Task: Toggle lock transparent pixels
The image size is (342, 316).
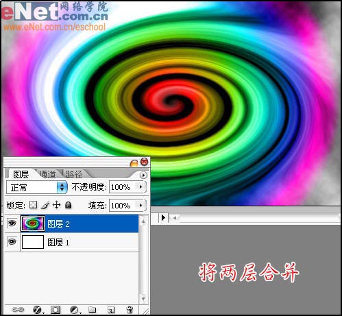Action: pos(34,205)
